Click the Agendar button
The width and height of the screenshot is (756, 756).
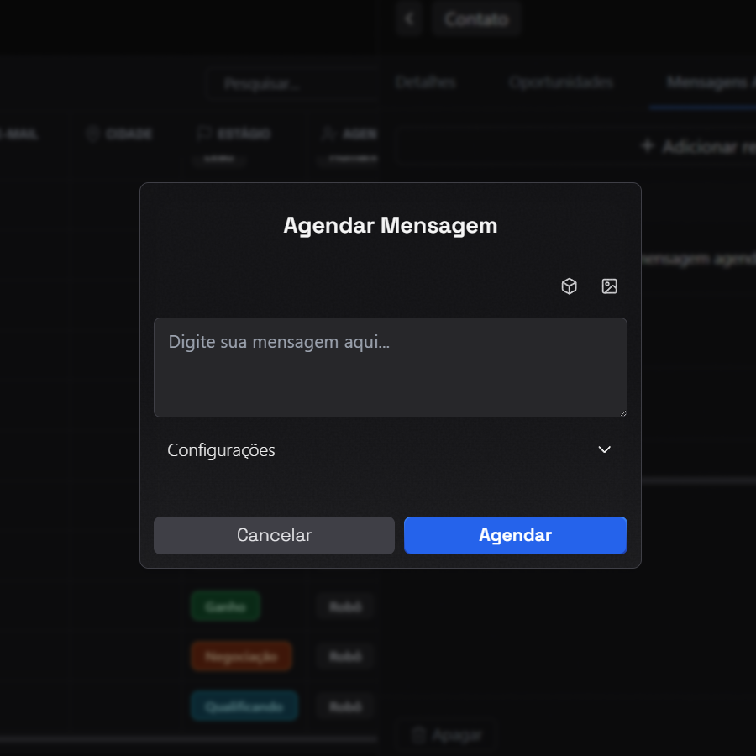pyautogui.click(x=515, y=535)
